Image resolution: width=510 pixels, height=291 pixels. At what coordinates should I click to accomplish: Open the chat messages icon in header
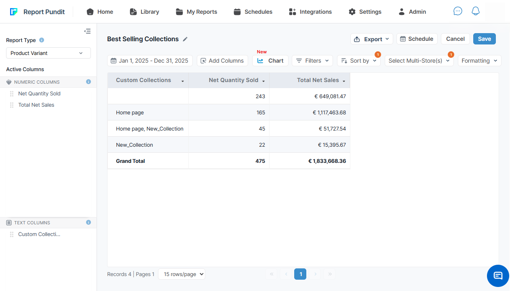pyautogui.click(x=458, y=11)
